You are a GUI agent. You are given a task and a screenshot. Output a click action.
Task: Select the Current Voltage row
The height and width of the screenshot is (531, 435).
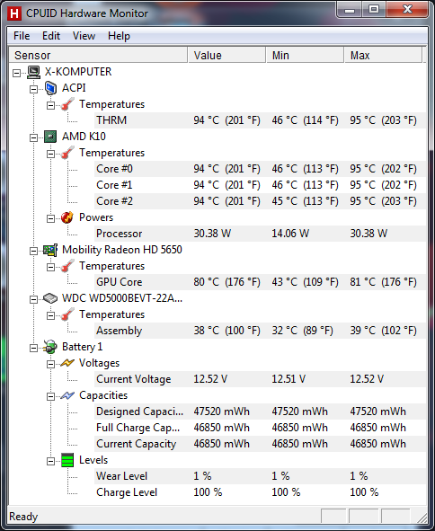[260, 379]
